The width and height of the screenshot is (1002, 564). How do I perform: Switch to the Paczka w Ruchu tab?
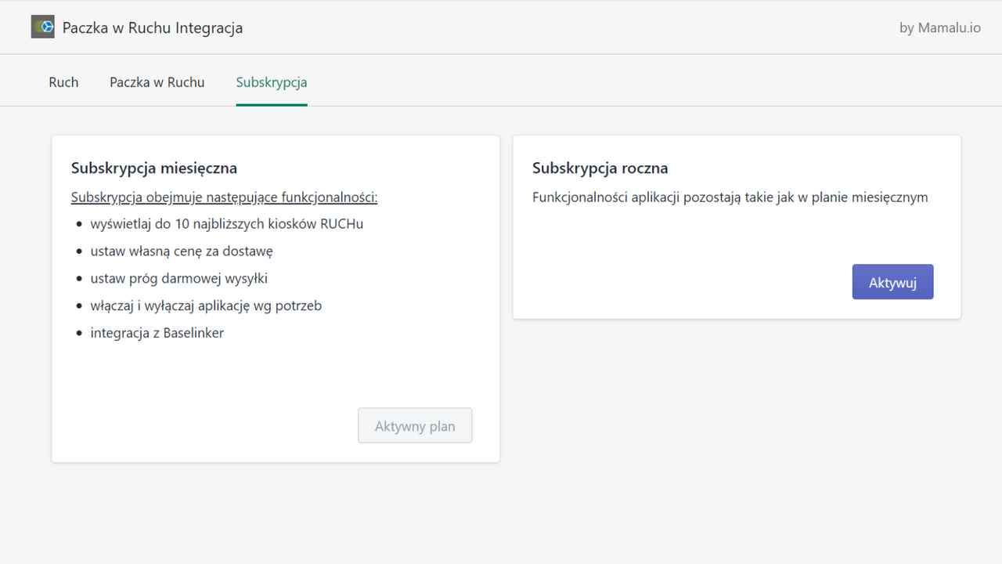click(157, 82)
